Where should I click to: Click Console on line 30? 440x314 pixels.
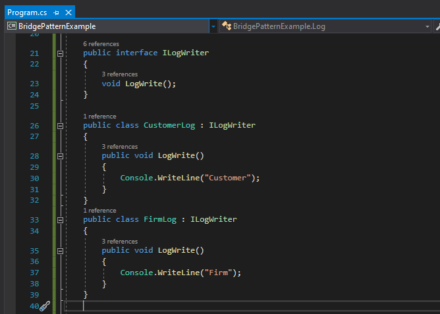pos(136,178)
